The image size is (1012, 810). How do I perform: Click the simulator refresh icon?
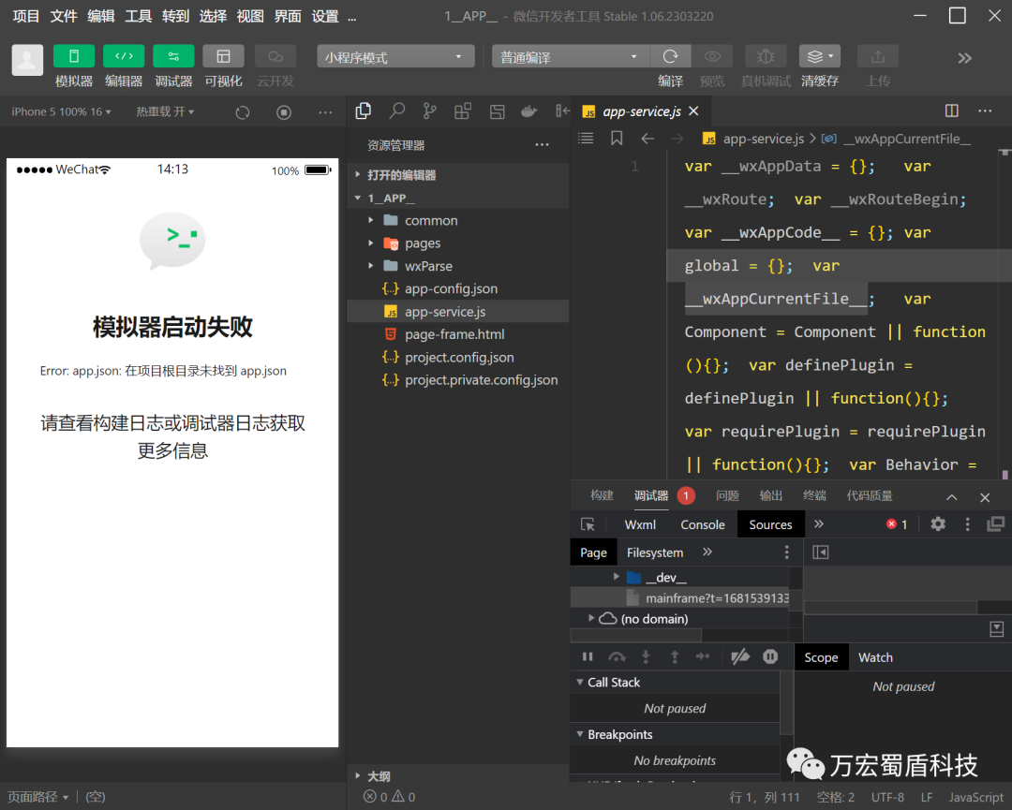tap(243, 112)
